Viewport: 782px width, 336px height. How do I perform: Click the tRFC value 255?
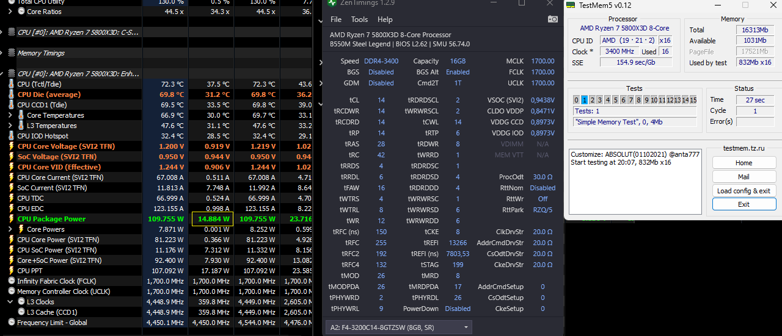tap(381, 243)
